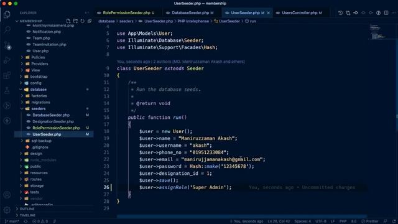Click the git blame authors code lens
This screenshot has width=398, height=224.
point(181,62)
